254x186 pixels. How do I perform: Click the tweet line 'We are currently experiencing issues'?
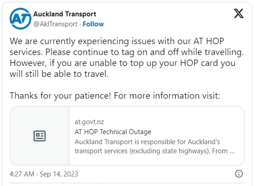click(x=117, y=41)
